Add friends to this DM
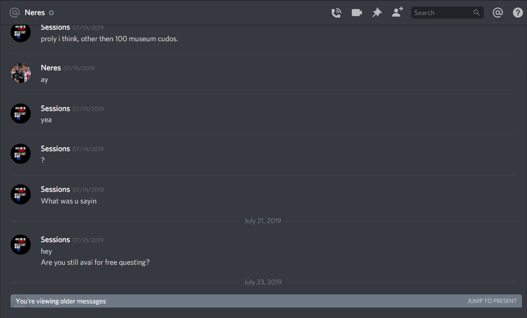Screen dimensions: 527x318 tap(398, 12)
